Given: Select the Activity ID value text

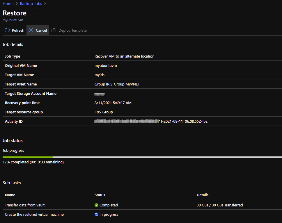Looking at the screenshot, I should (x=151, y=122).
